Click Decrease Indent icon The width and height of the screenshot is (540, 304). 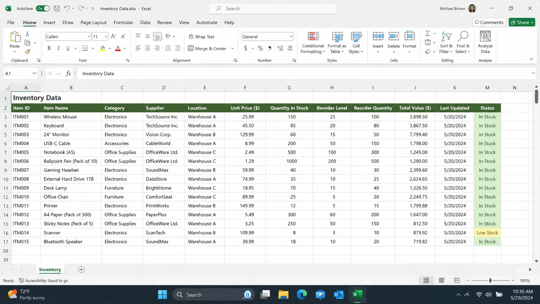[x=168, y=48]
